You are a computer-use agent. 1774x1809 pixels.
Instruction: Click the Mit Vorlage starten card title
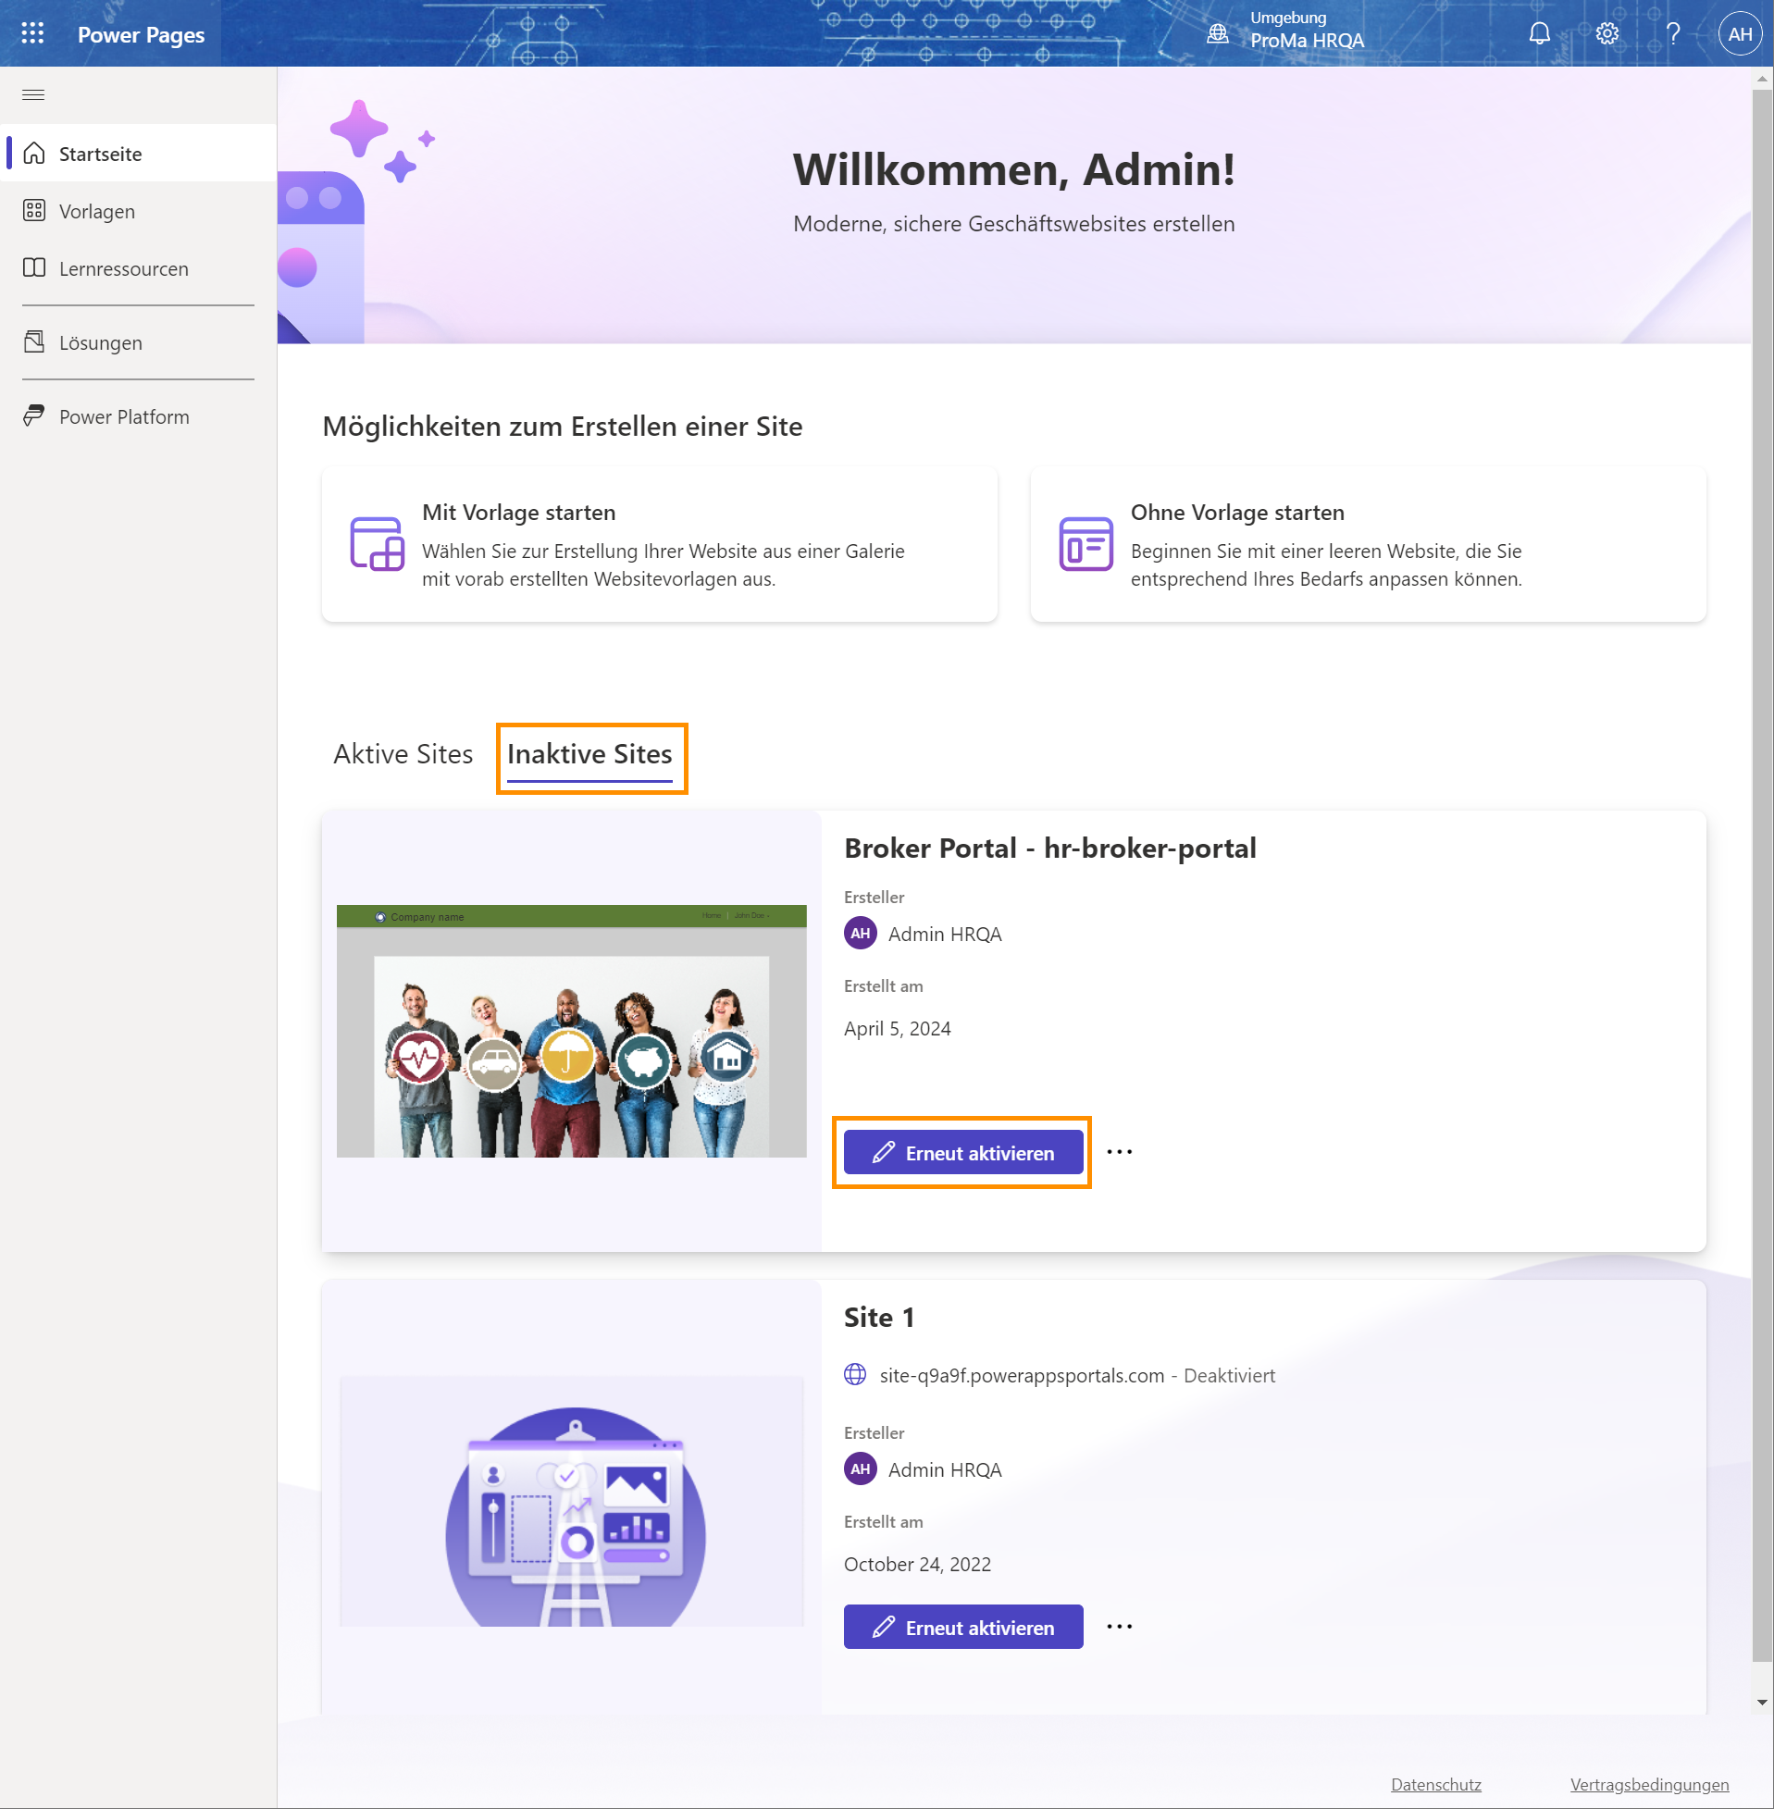pyautogui.click(x=519, y=513)
